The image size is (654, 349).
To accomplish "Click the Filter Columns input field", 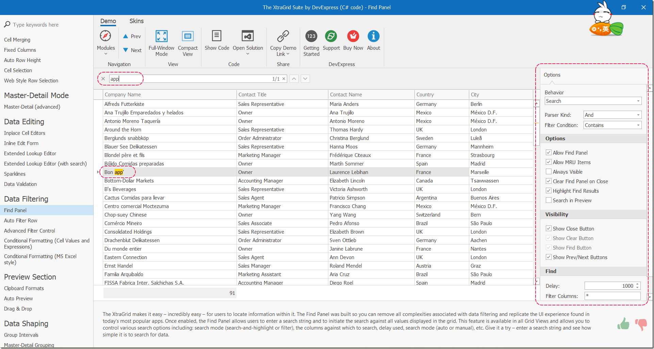I will point(612,296).
